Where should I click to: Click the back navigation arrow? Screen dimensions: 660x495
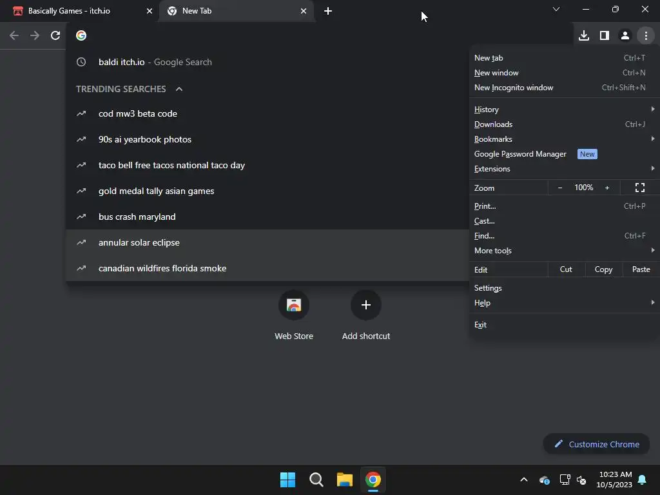pos(14,36)
